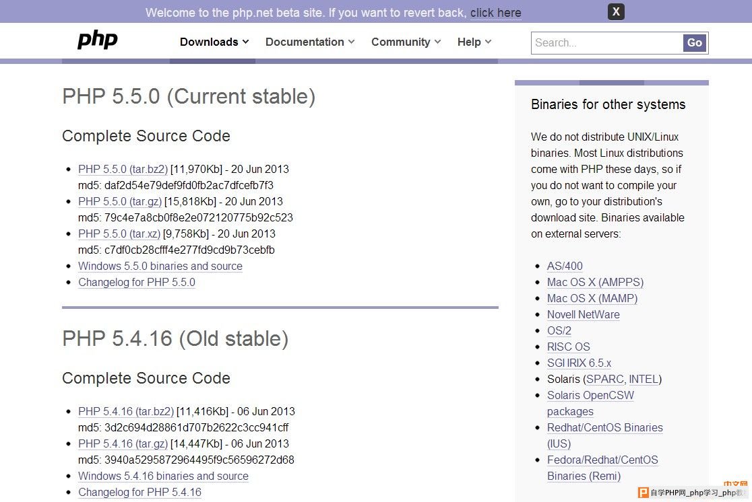752x502 pixels.
Task: Open Mac OS X (AMPPS) link
Action: [x=595, y=283]
